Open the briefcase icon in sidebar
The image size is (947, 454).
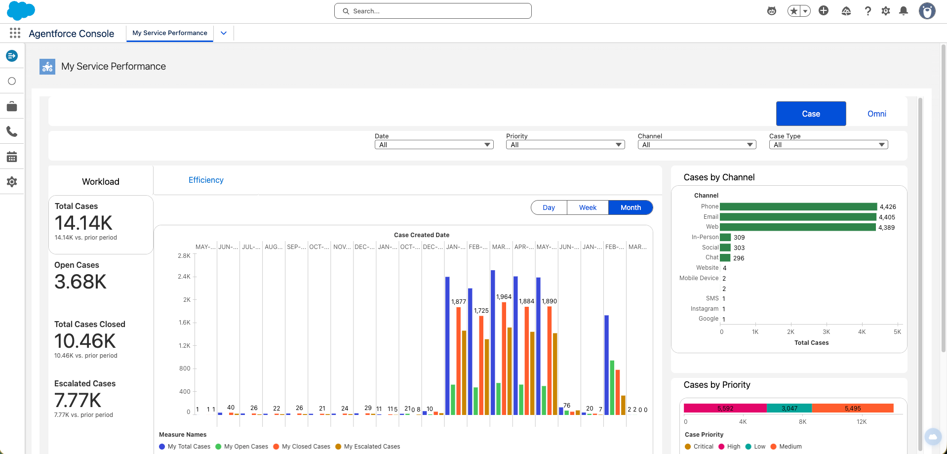coord(12,106)
